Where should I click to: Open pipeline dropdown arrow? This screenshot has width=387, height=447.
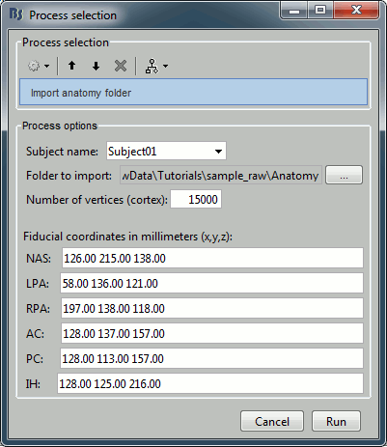[x=165, y=66]
